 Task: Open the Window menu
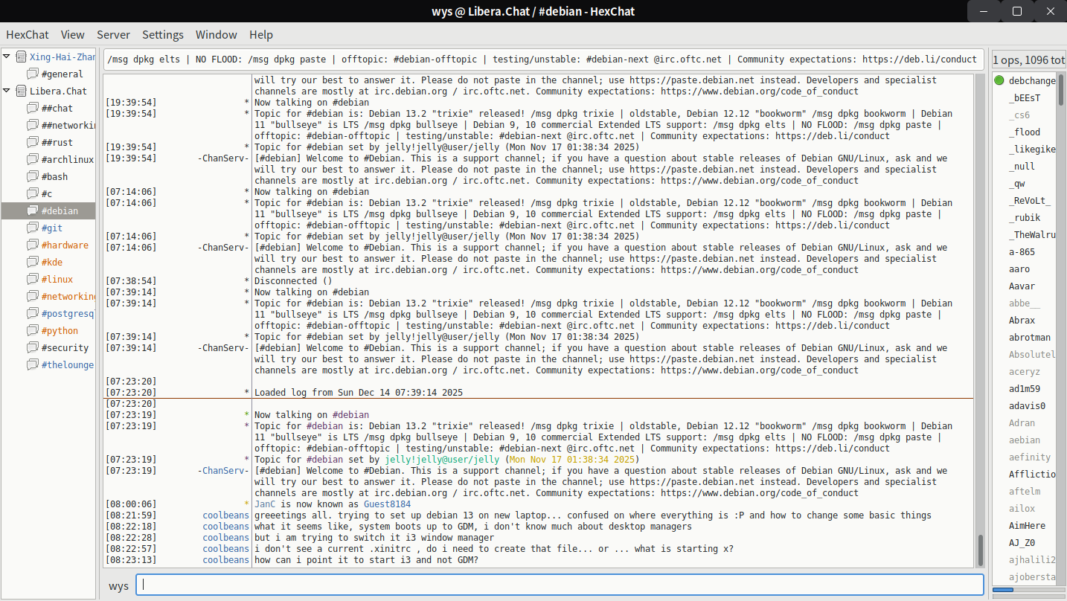coord(217,35)
